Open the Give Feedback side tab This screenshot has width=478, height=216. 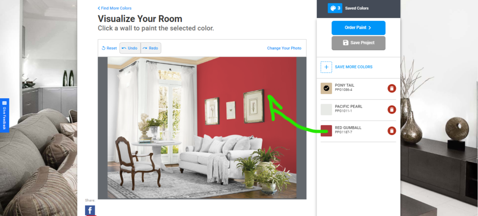(x=4, y=115)
